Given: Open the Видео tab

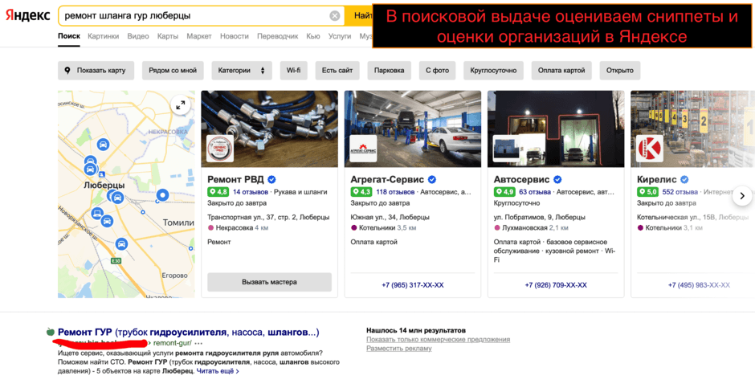Looking at the screenshot, I should [137, 36].
